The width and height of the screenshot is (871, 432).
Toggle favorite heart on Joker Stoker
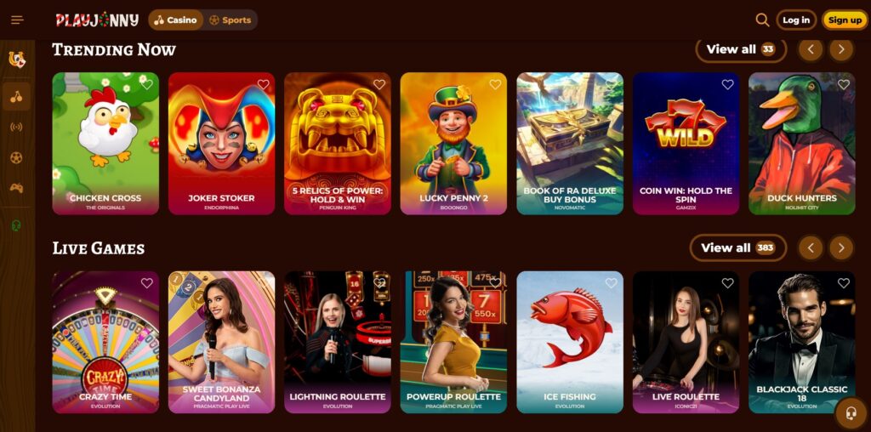[264, 84]
